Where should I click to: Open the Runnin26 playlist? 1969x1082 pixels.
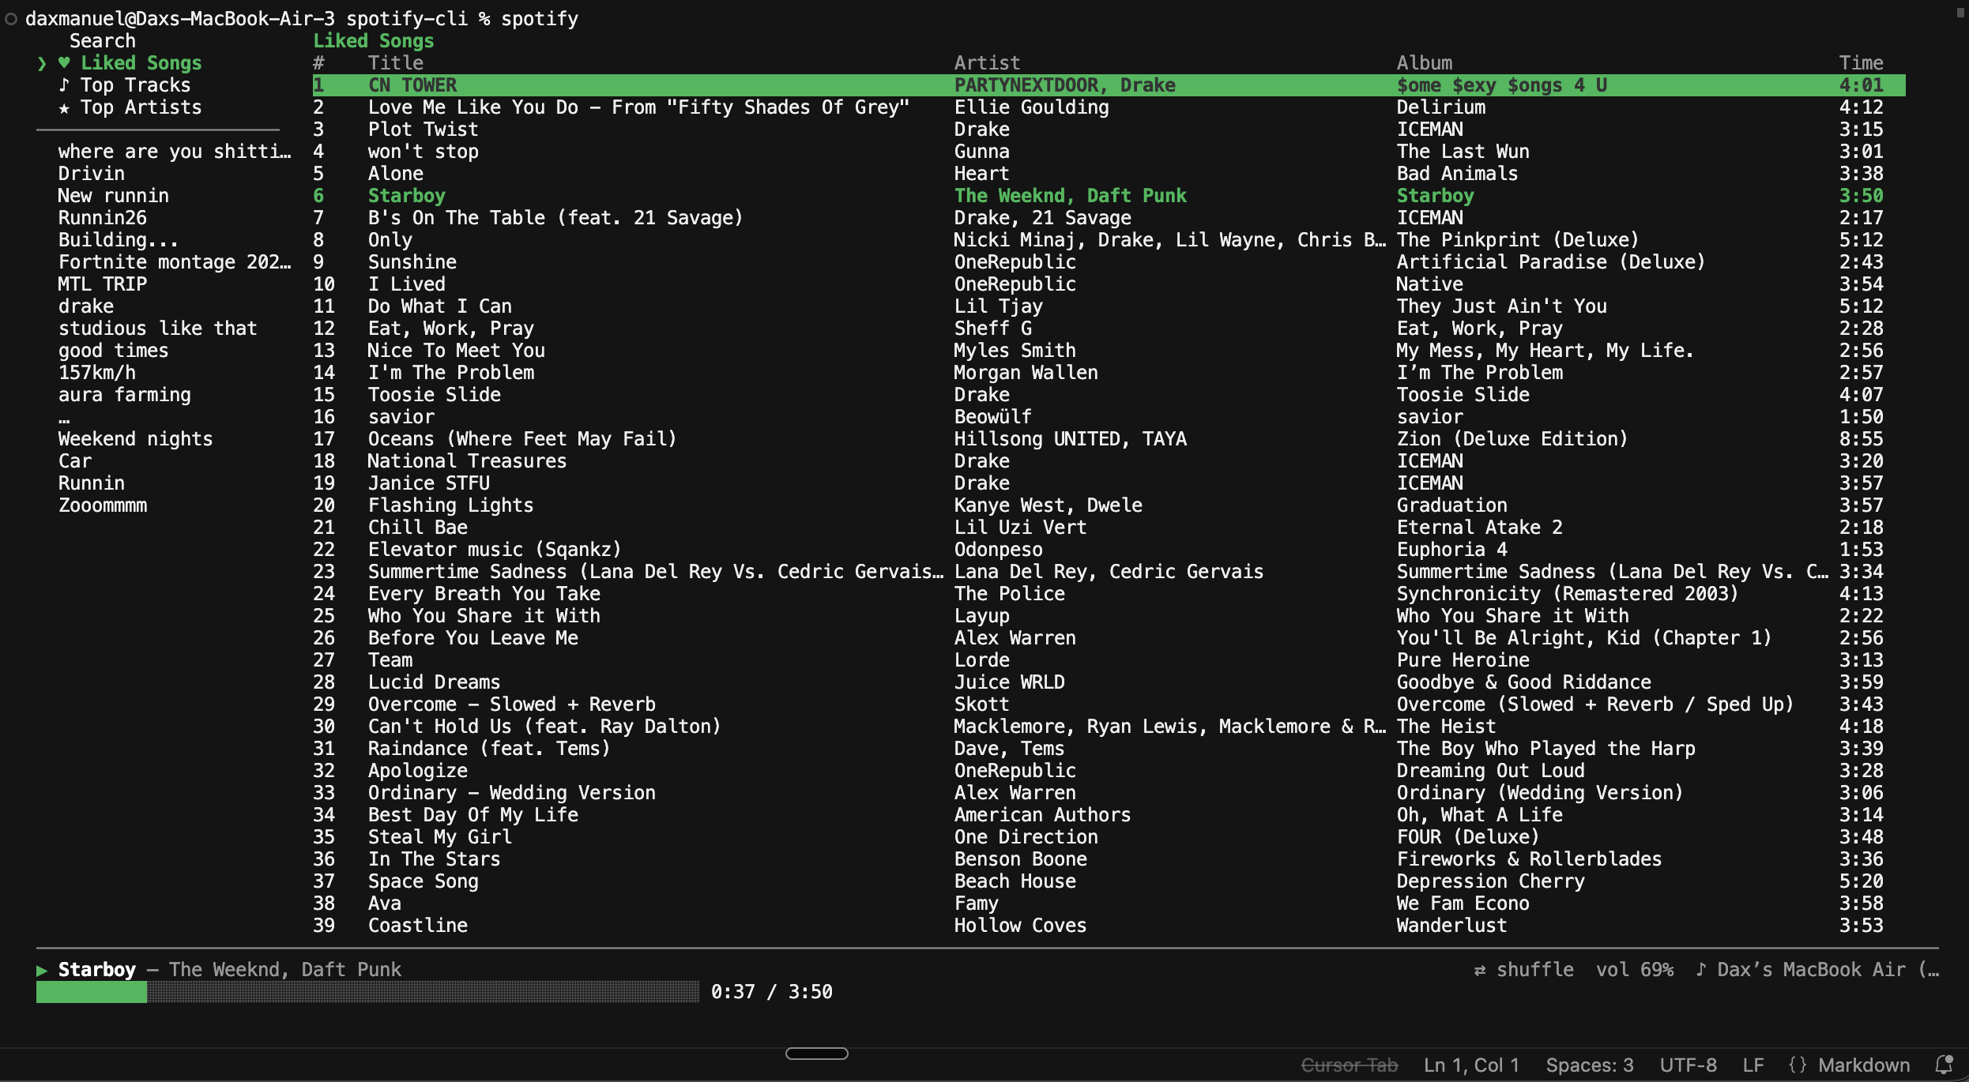pyautogui.click(x=102, y=218)
